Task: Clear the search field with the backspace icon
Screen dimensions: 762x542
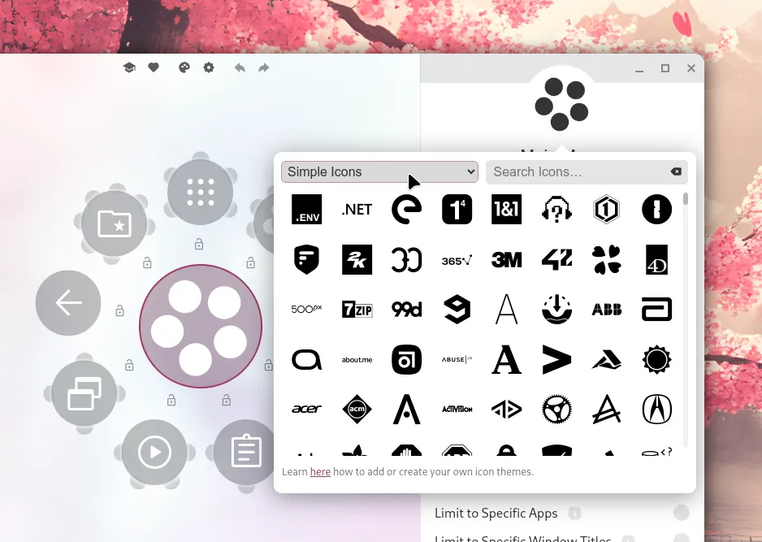Action: [x=676, y=171]
